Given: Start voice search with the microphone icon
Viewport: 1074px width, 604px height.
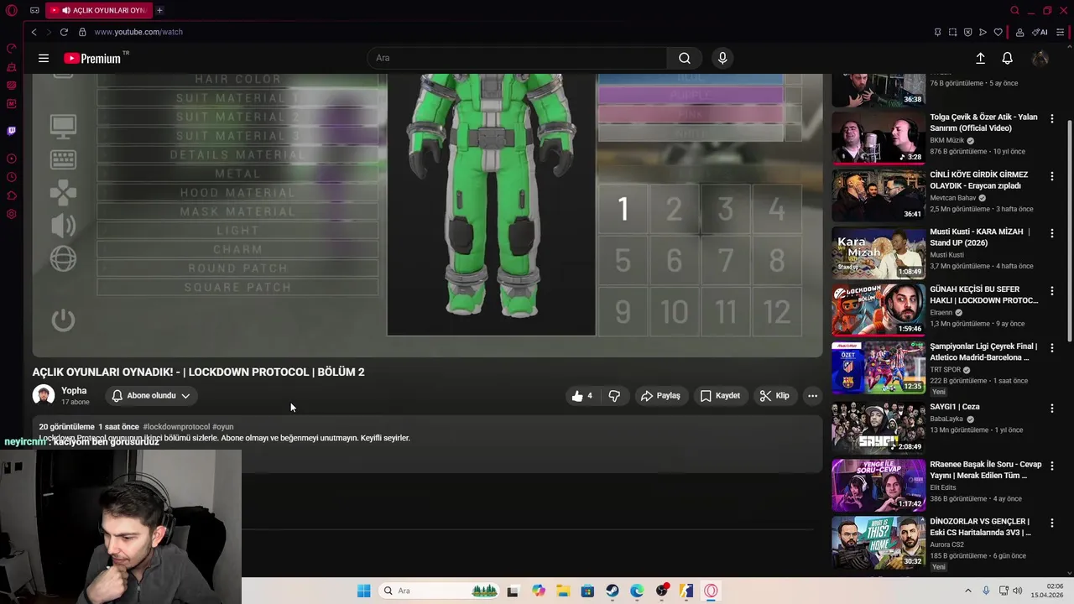Looking at the screenshot, I should (x=722, y=58).
